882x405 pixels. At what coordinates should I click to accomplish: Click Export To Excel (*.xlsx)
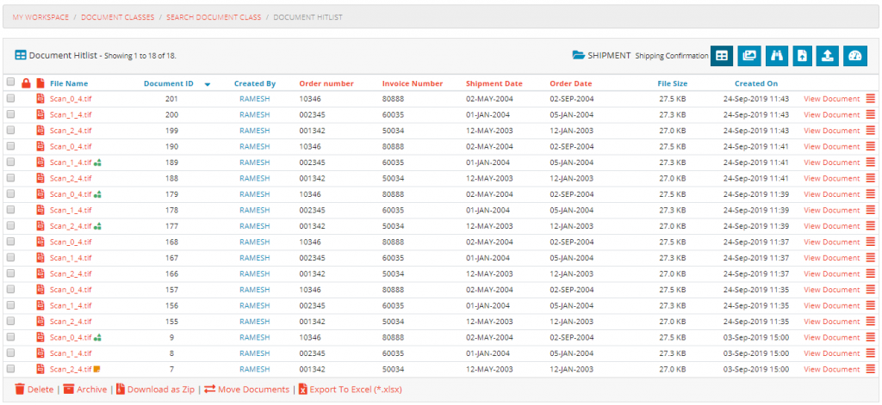[x=355, y=390]
